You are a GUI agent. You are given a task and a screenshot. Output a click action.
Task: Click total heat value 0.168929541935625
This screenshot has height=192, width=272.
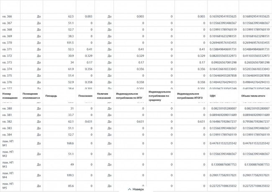[256, 16]
